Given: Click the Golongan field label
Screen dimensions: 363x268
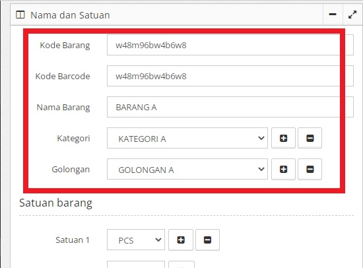Looking at the screenshot, I should (71, 170).
